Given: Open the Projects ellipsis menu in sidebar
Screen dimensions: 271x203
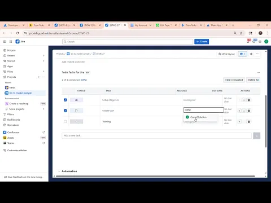Looking at the screenshot, I should (43, 77).
